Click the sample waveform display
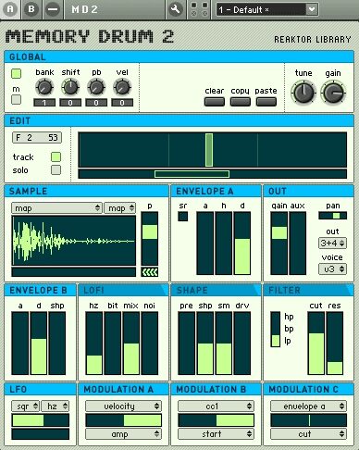 (74, 241)
